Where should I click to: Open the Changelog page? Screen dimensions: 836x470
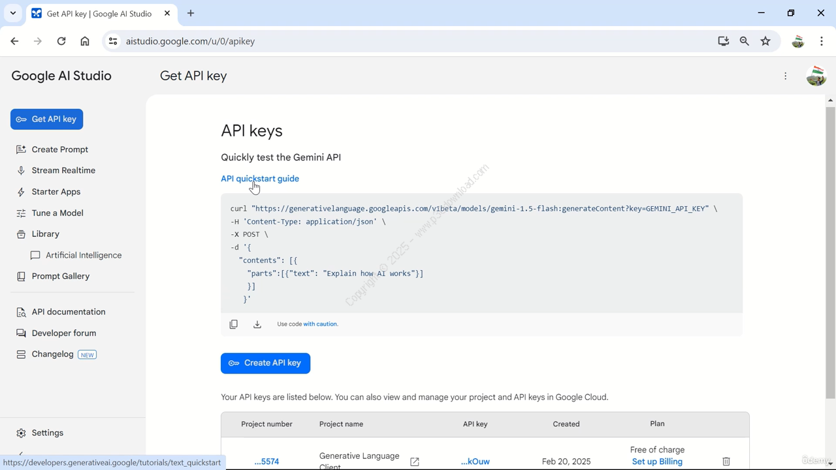52,354
